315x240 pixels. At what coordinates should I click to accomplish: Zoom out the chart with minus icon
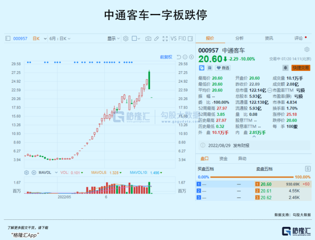tap(185, 57)
